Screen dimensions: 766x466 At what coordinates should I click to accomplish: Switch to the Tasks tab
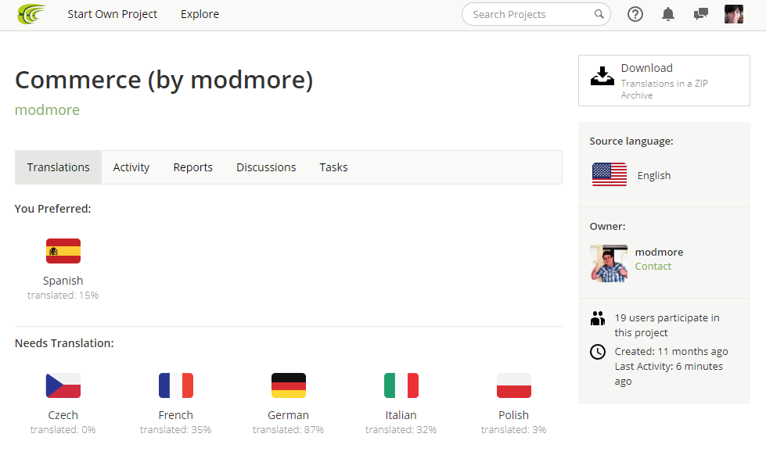[333, 167]
